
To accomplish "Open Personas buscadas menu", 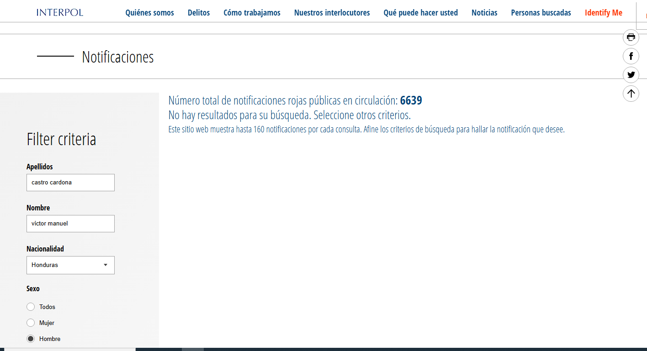I will pos(541,13).
